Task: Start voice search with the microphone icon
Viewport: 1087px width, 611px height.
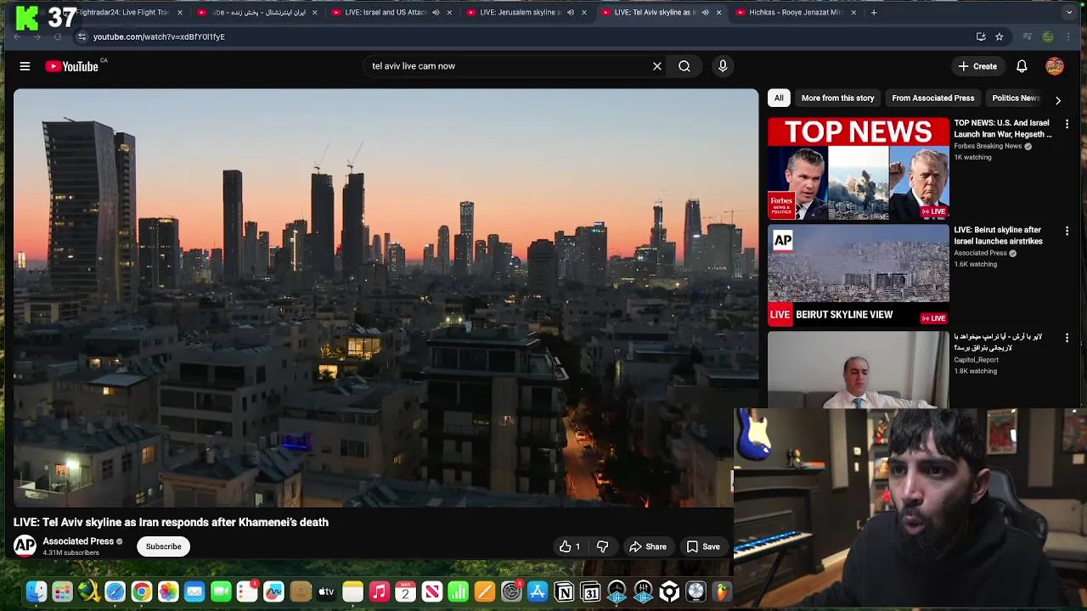Action: (x=723, y=66)
